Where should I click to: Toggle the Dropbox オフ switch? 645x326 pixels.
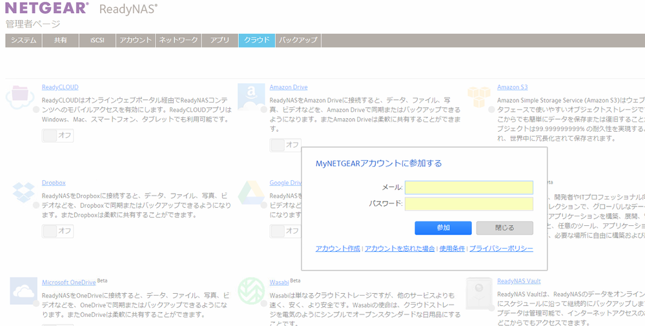click(x=57, y=231)
